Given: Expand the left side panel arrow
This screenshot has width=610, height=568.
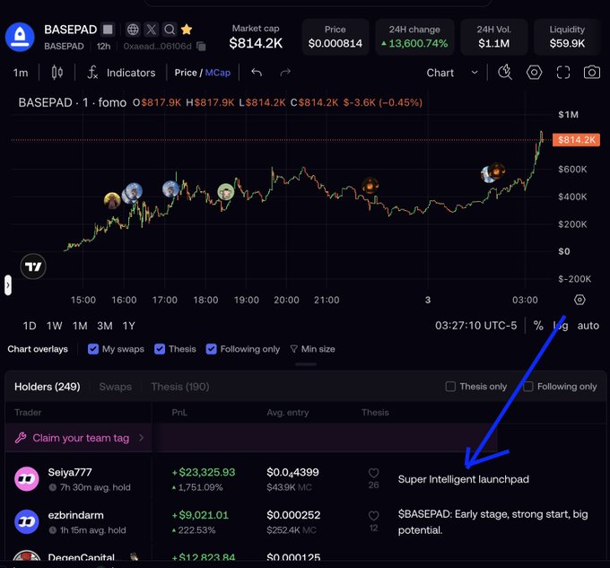Looking at the screenshot, I should pos(8,285).
